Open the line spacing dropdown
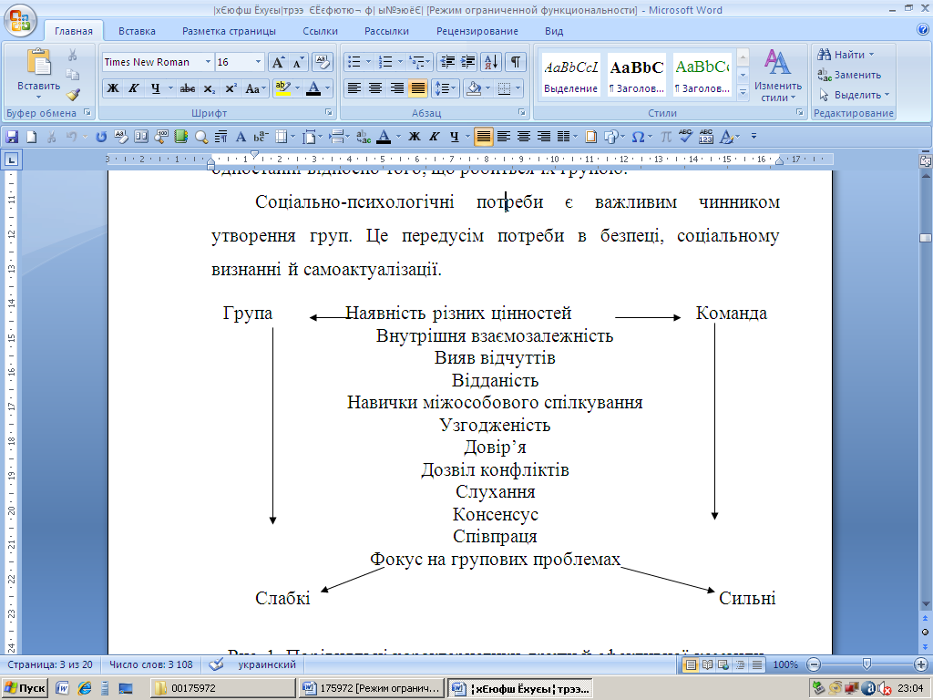Screen dimensions: 933x700 click(445, 88)
